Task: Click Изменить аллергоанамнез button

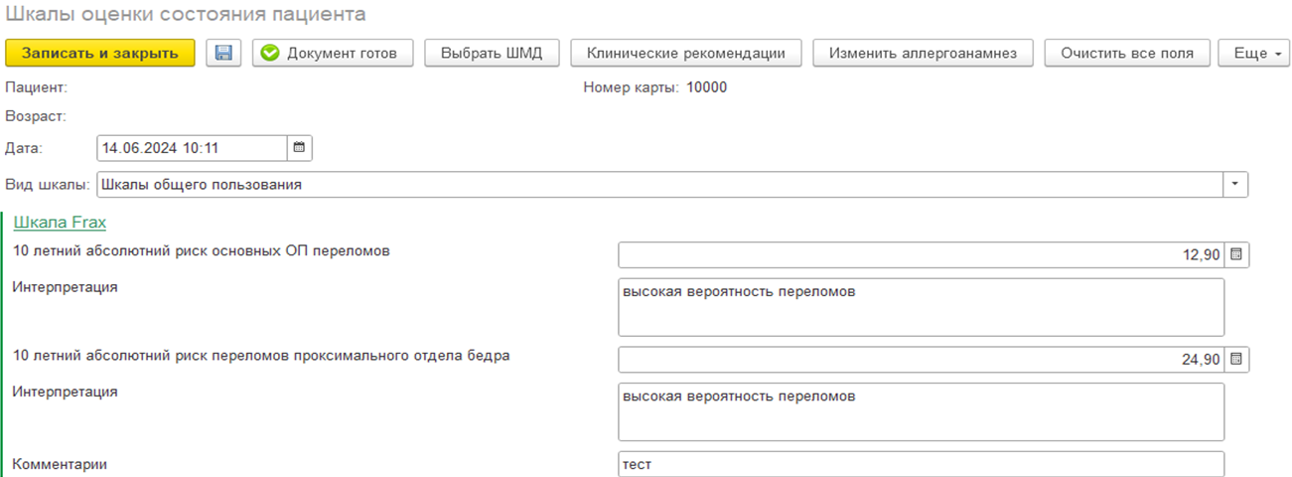Action: coord(923,54)
